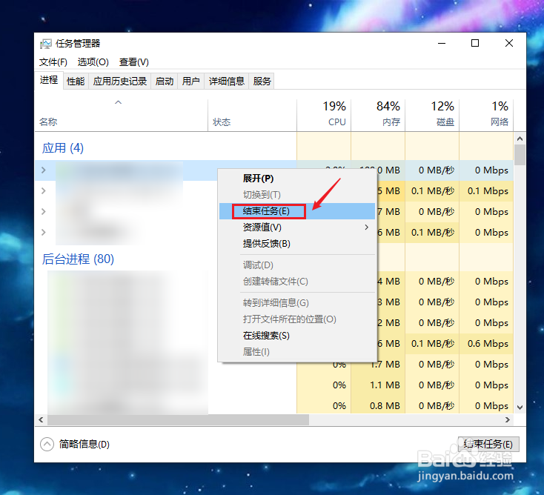Switch to the 性能 tab
This screenshot has width=544, height=495.
pyautogui.click(x=76, y=82)
